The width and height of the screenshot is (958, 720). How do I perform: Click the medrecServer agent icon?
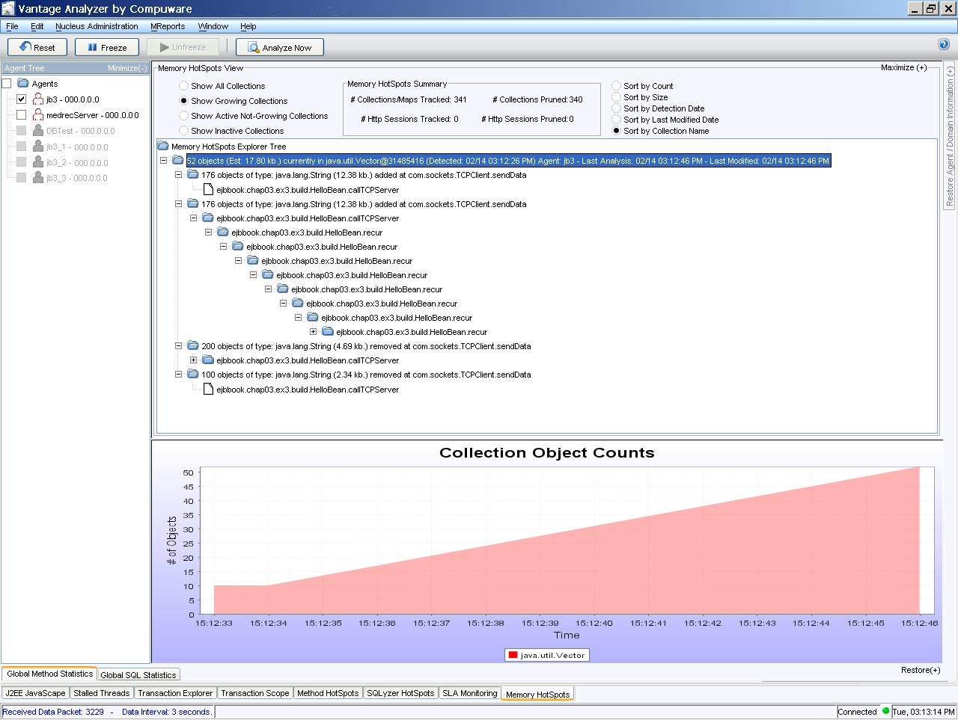pyautogui.click(x=37, y=115)
